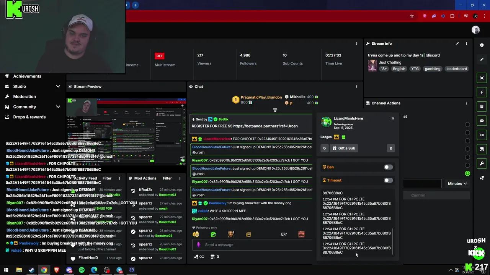Screen dimensions: 490x275
Task: Click the microphone icon in message box
Action: coord(198,245)
